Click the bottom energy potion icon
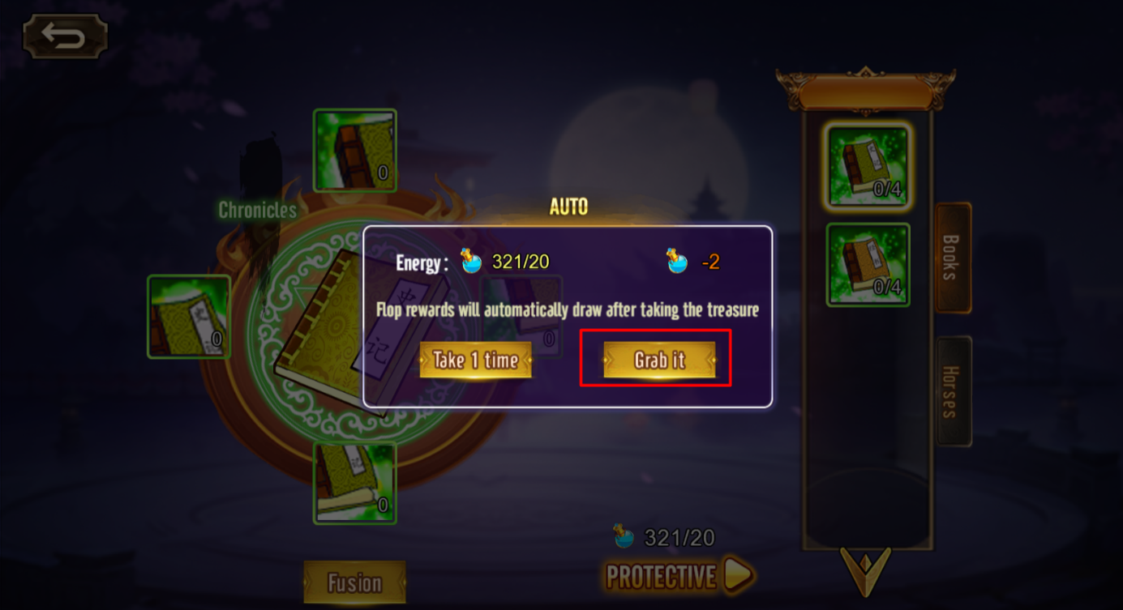 pyautogui.click(x=624, y=536)
